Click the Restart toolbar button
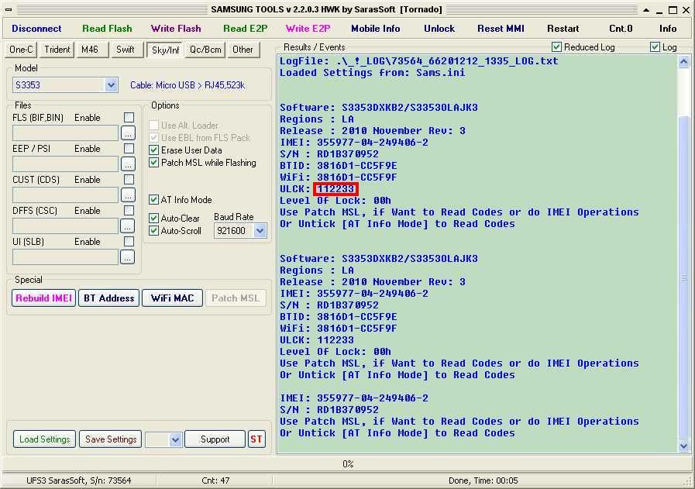695x489 pixels. [563, 29]
